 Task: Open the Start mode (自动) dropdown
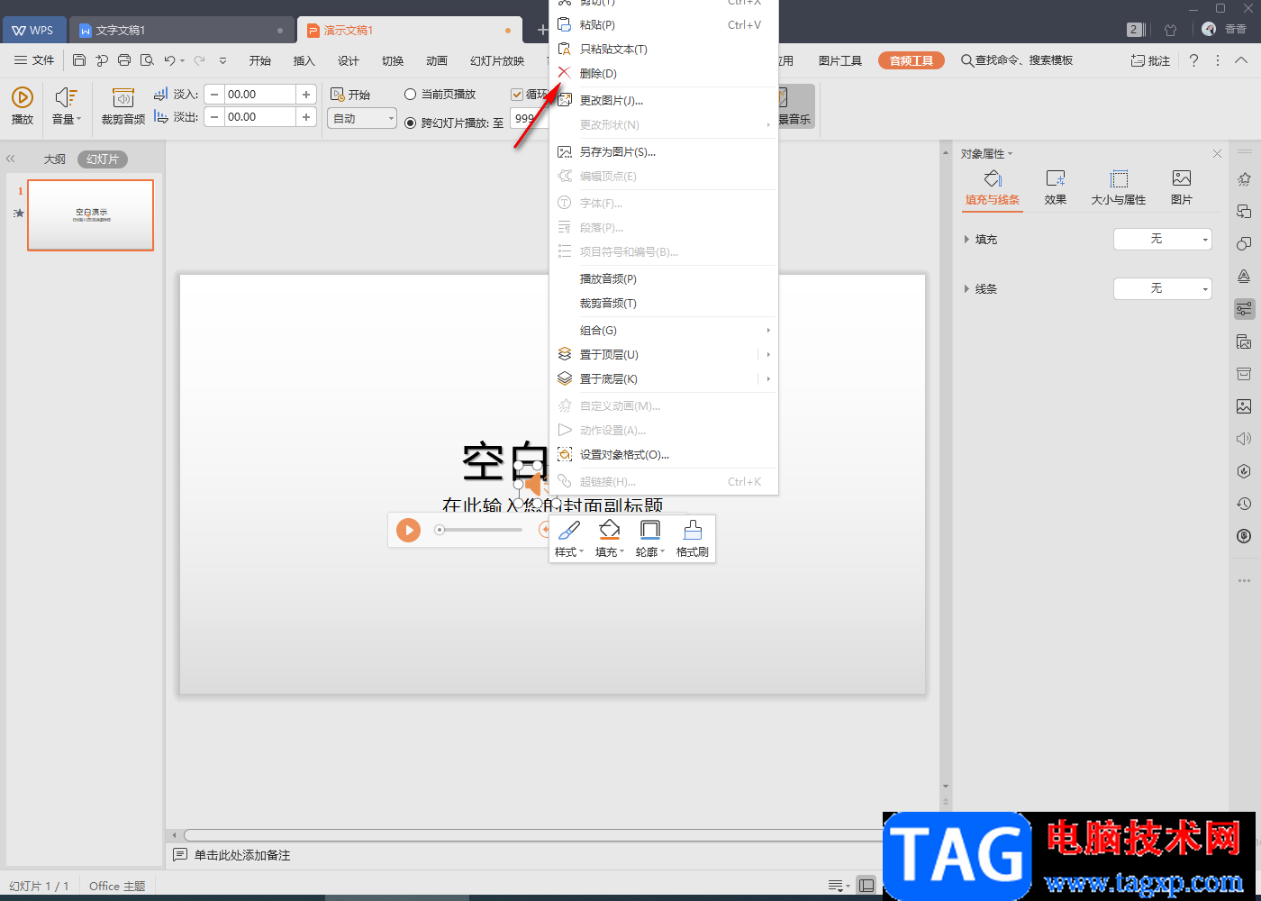tap(362, 118)
